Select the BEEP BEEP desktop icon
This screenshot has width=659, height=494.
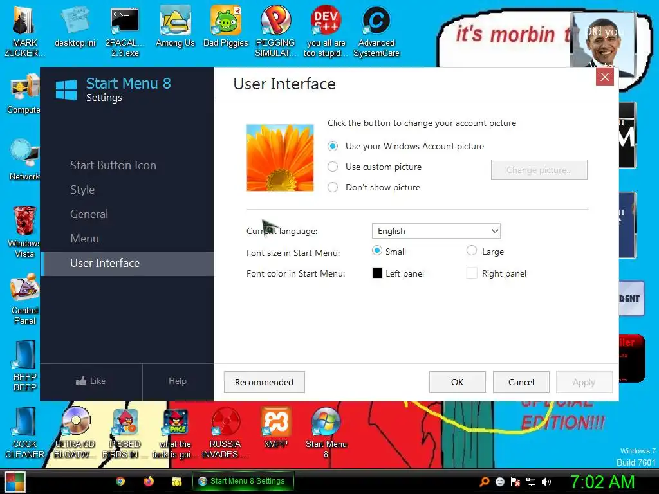[x=24, y=366]
